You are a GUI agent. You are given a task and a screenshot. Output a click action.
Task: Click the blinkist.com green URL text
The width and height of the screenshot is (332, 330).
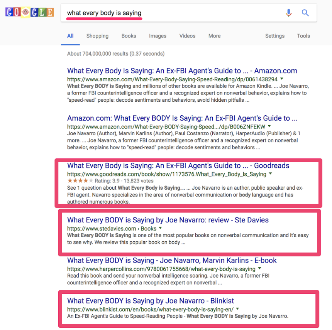[x=150, y=309]
